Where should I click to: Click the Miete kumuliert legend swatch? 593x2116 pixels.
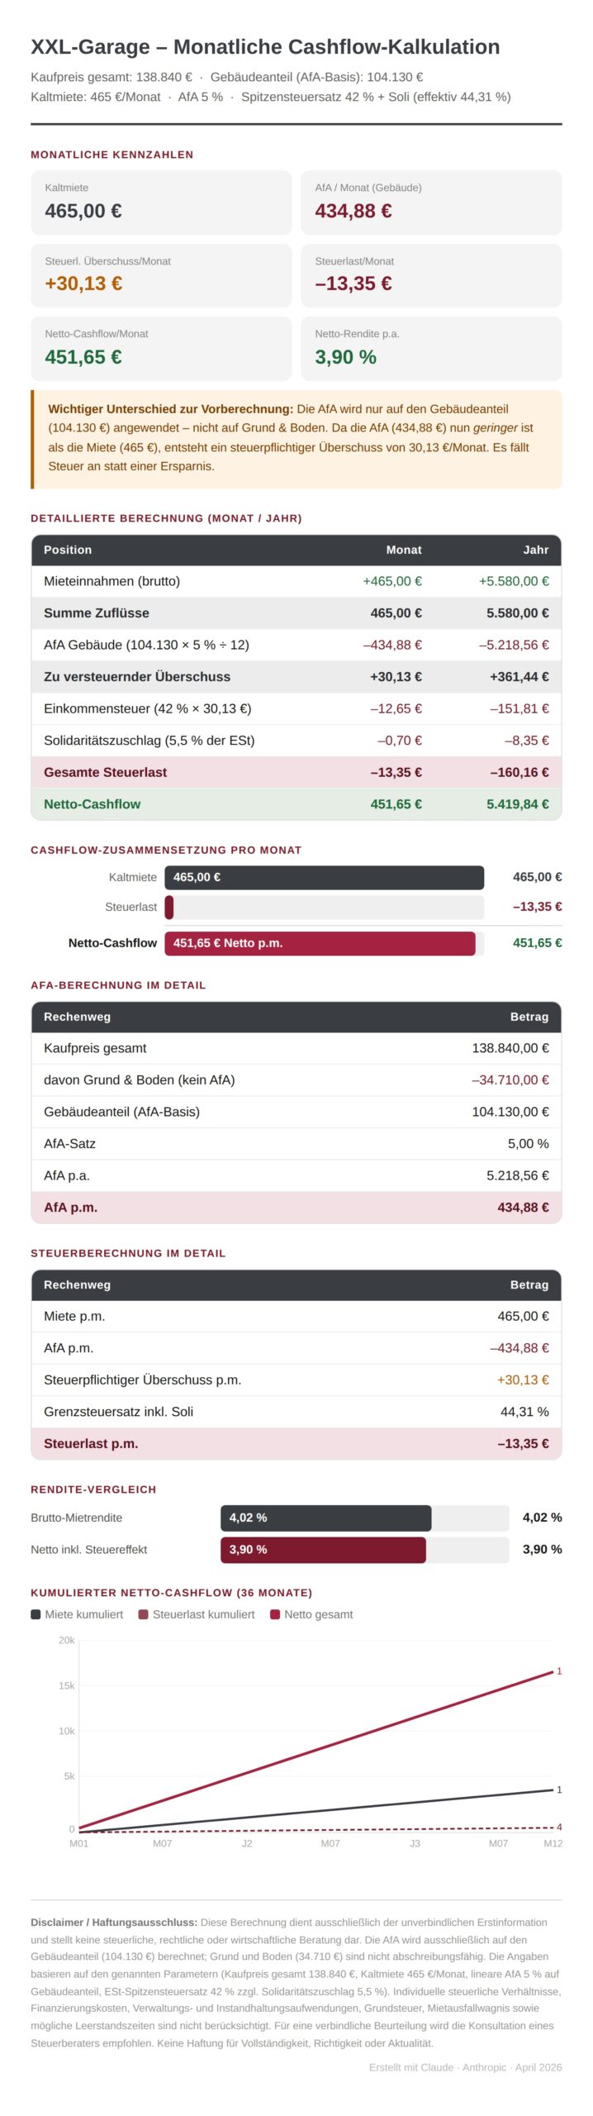pyautogui.click(x=36, y=1614)
